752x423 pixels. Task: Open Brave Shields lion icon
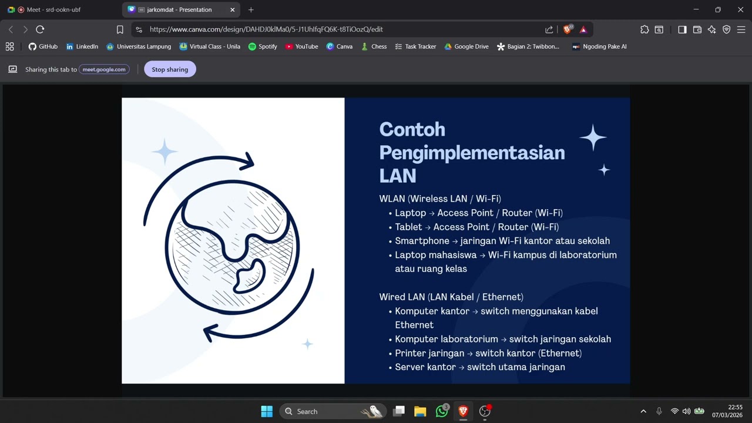point(568,29)
